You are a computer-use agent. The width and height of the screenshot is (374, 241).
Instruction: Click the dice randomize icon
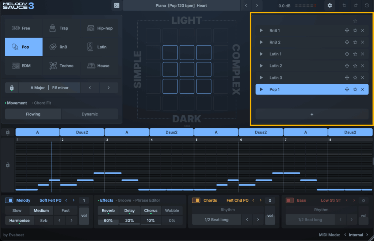click(x=117, y=5)
